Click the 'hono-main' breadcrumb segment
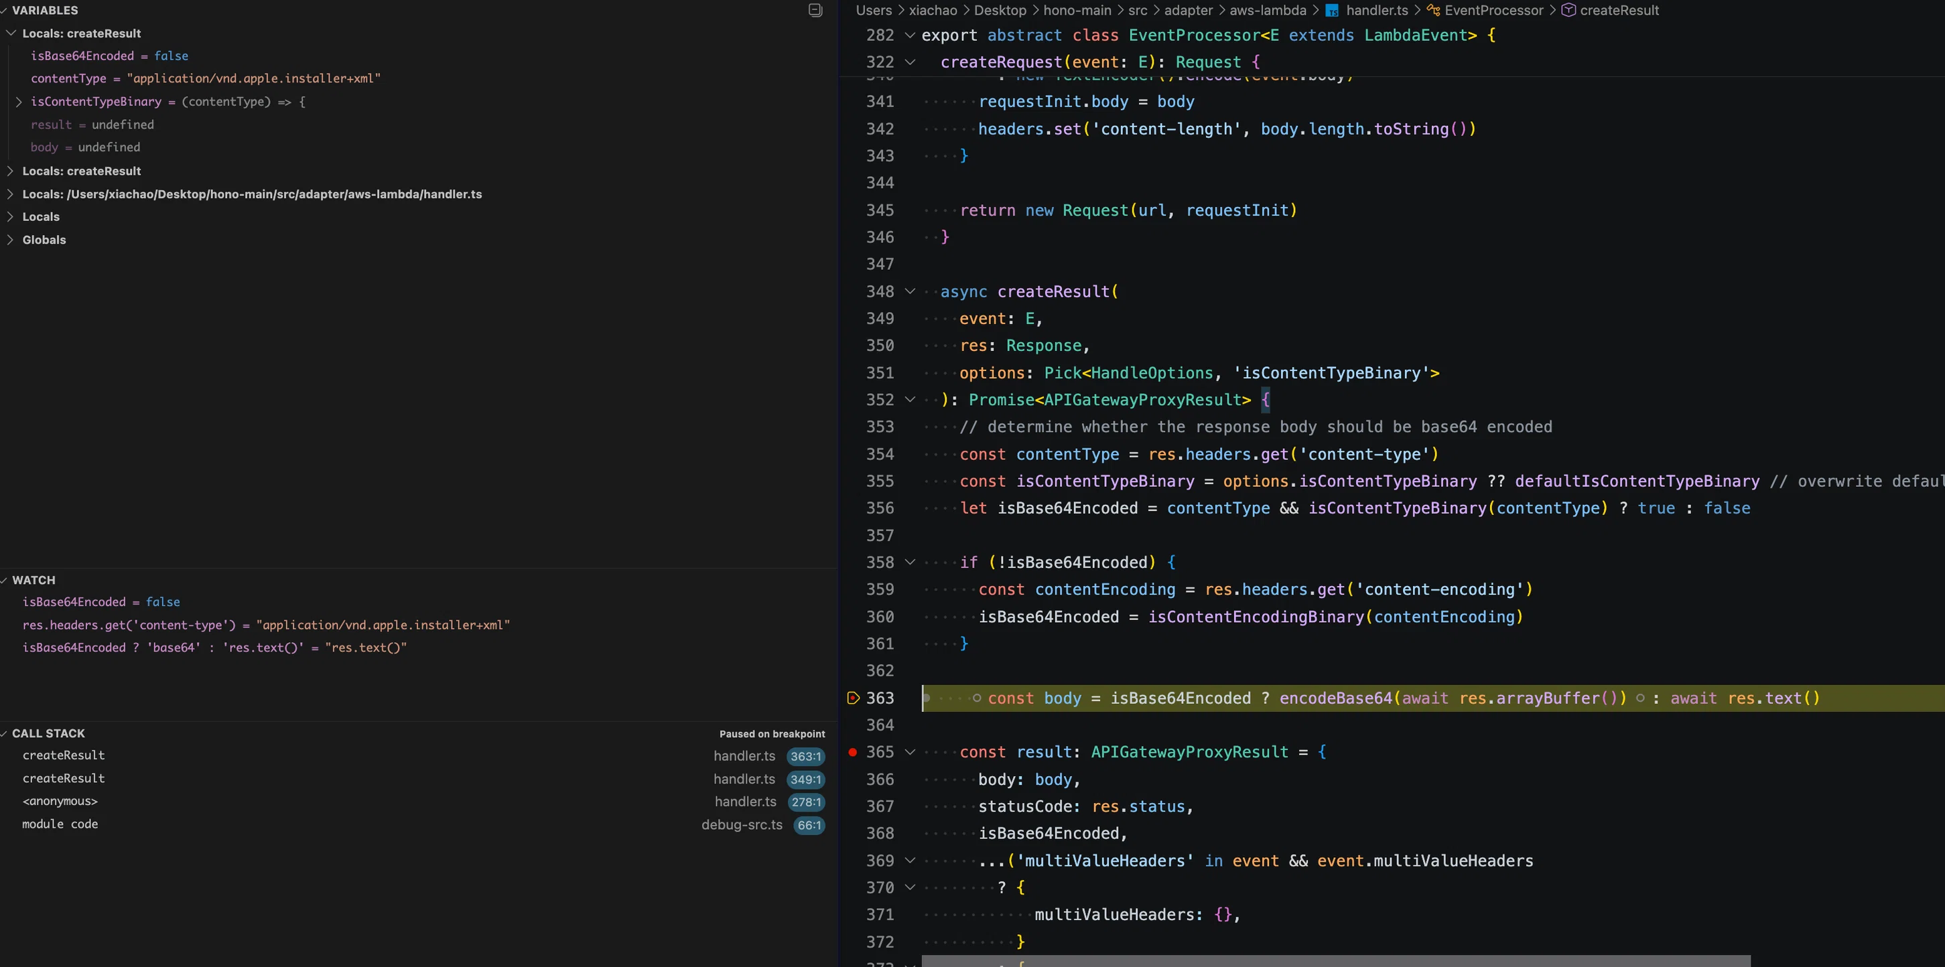Viewport: 1945px width, 967px height. pyautogui.click(x=1077, y=11)
